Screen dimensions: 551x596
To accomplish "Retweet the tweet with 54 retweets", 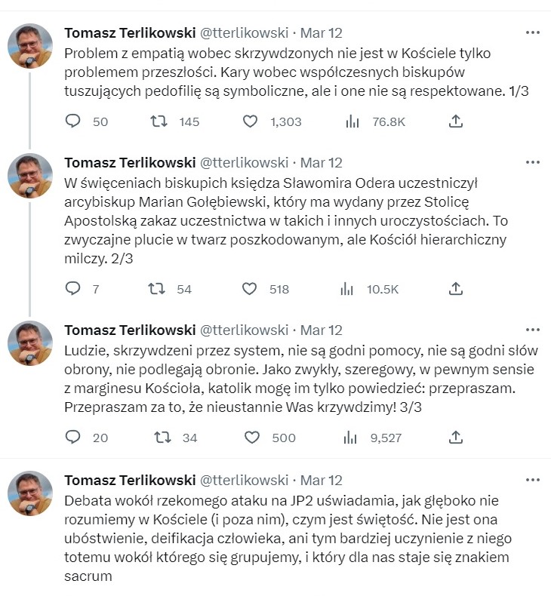I will [x=156, y=288].
